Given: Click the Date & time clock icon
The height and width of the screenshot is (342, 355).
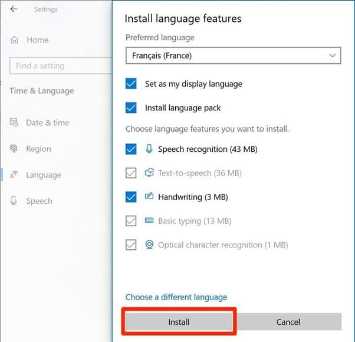Looking at the screenshot, I should pyautogui.click(x=14, y=123).
